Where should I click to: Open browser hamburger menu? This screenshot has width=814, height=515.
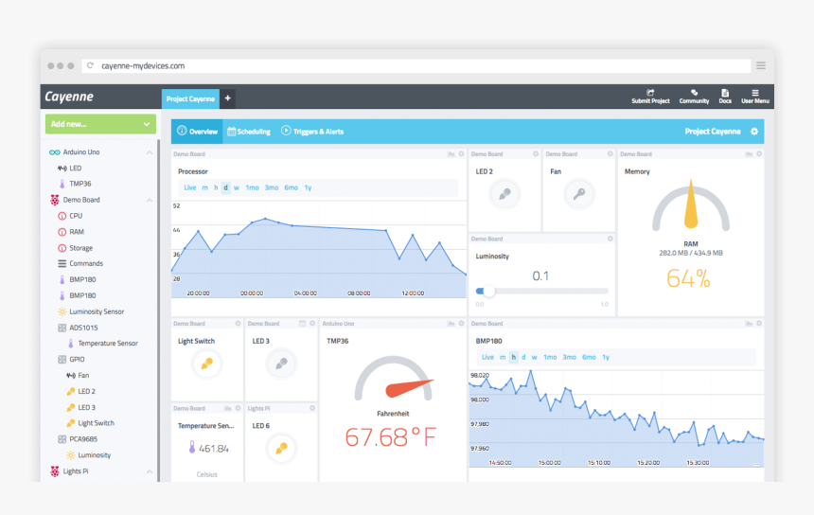(x=761, y=65)
